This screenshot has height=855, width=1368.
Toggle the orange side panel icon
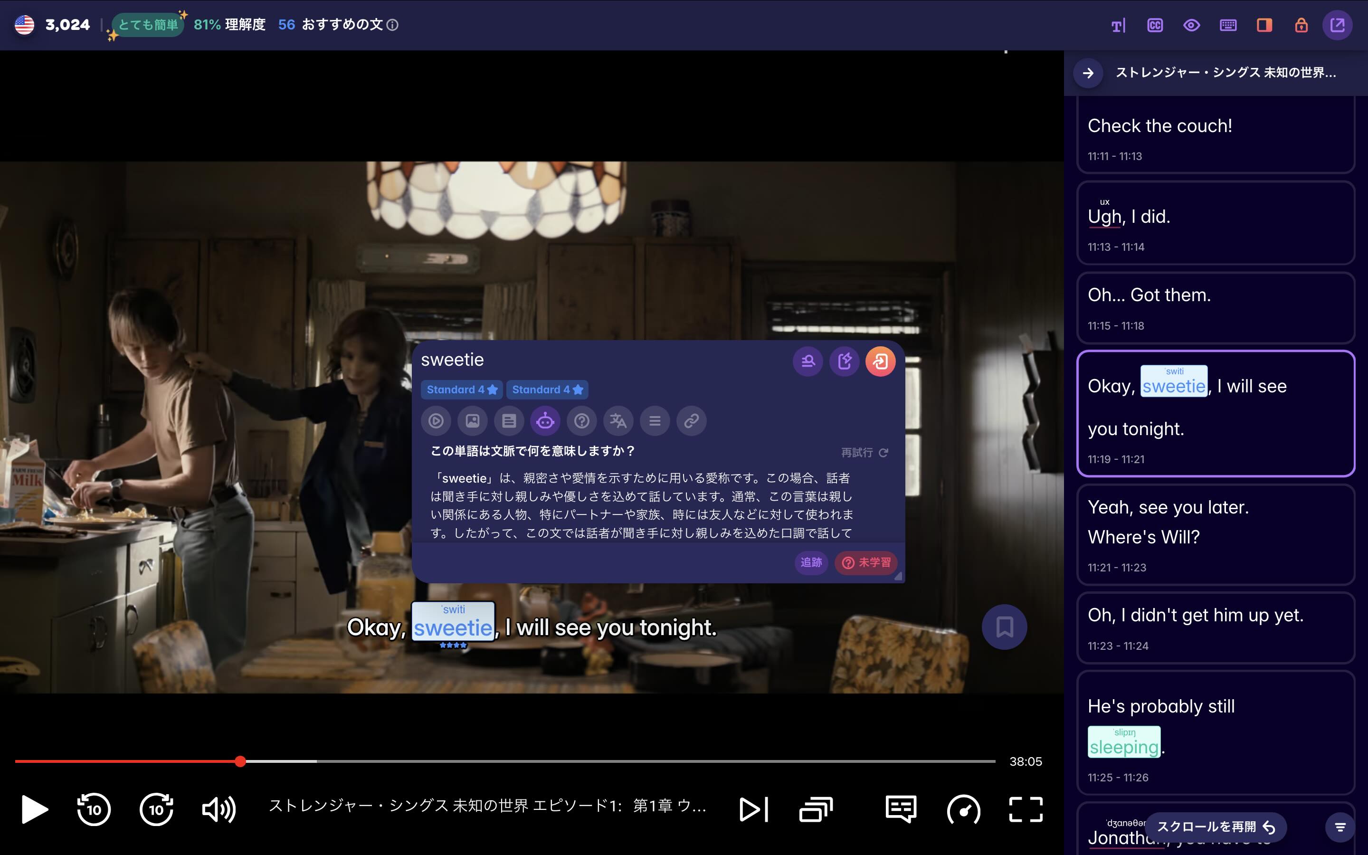coord(1263,25)
